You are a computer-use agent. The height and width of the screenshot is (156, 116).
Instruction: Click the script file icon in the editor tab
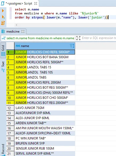(2, 3)
